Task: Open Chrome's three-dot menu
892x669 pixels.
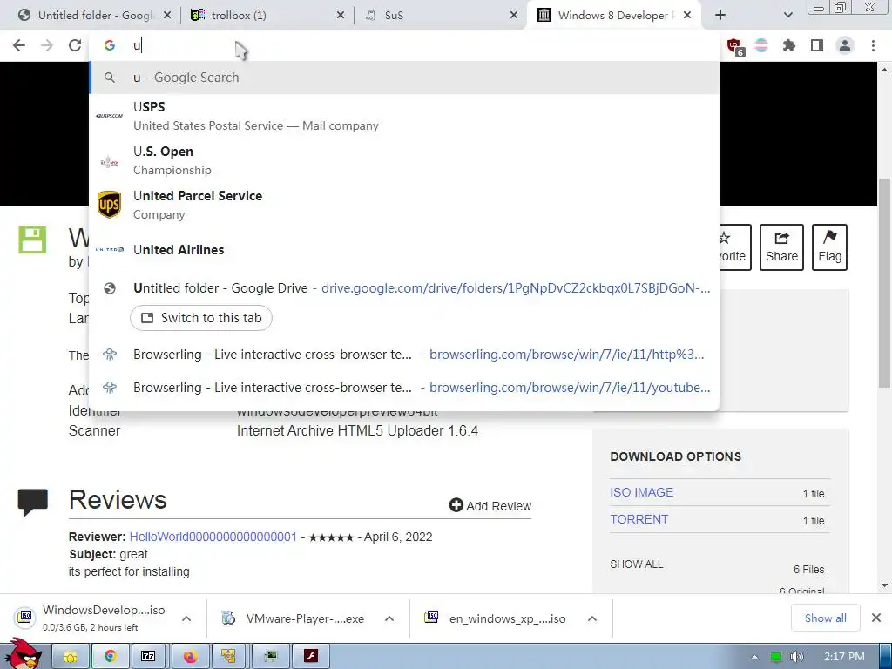Action: click(873, 45)
